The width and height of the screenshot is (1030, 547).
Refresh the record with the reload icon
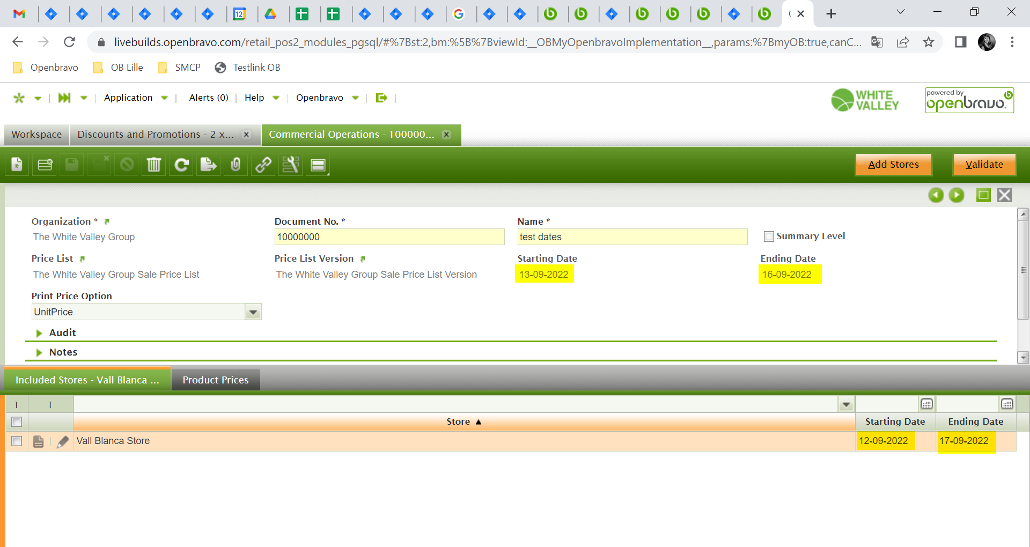(182, 165)
